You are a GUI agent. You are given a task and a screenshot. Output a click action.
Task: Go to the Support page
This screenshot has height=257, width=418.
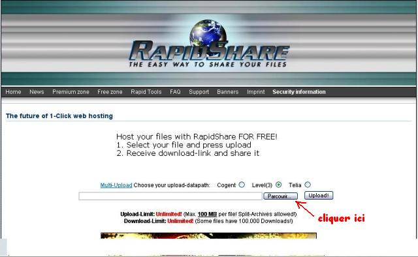click(199, 92)
